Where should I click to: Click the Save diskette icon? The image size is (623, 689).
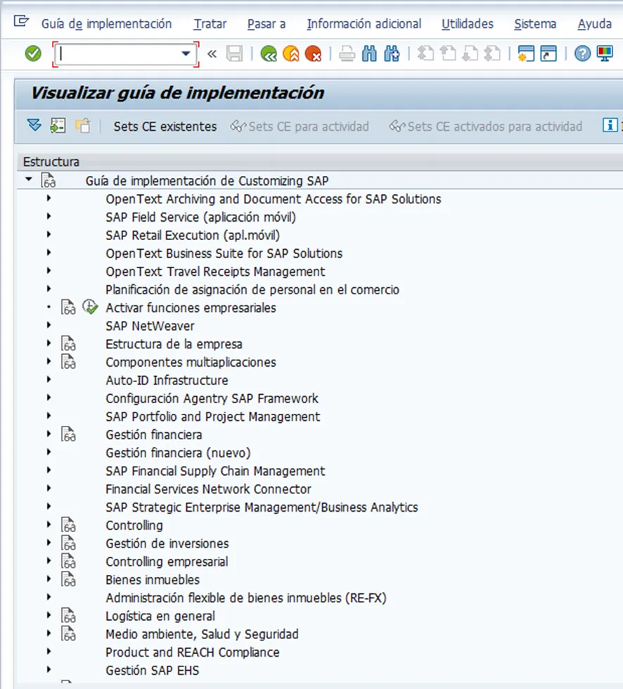pyautogui.click(x=234, y=53)
